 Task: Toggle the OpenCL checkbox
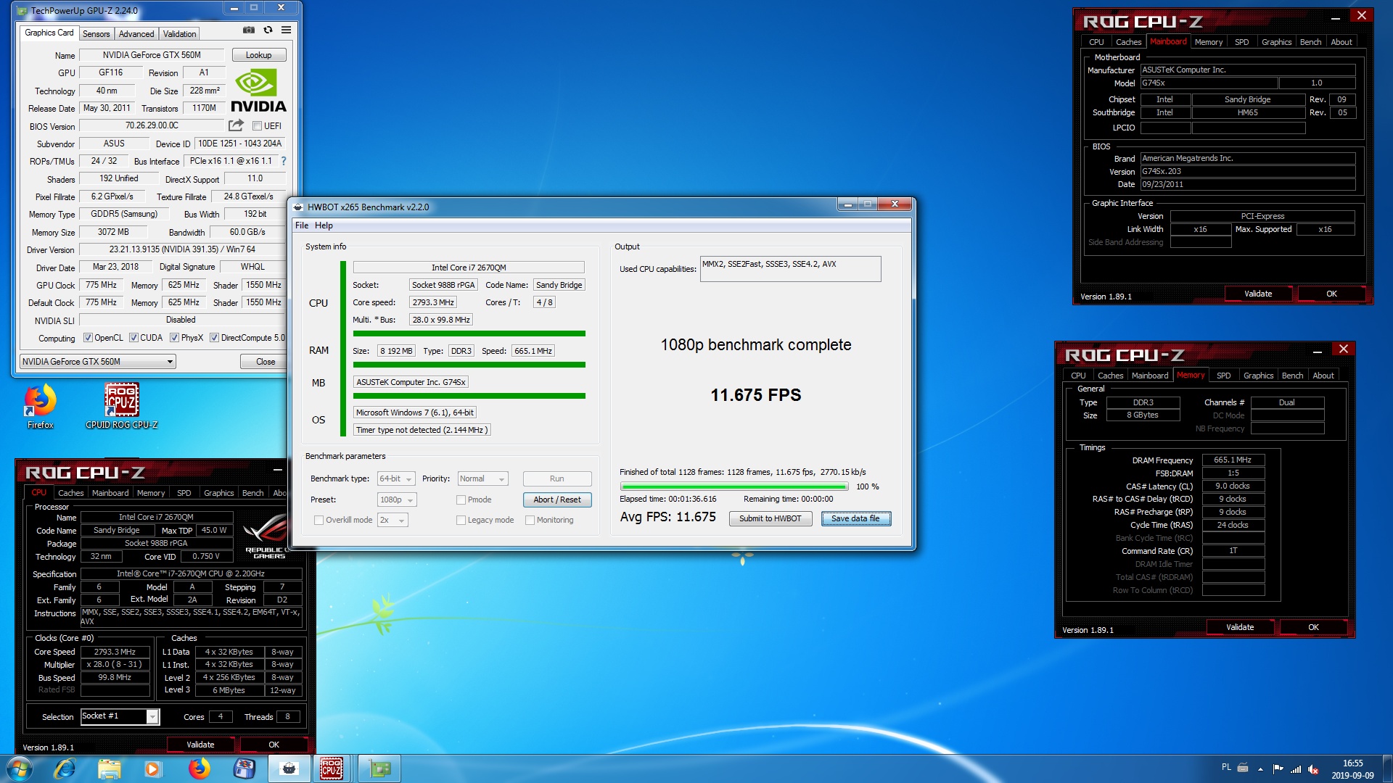coord(88,338)
